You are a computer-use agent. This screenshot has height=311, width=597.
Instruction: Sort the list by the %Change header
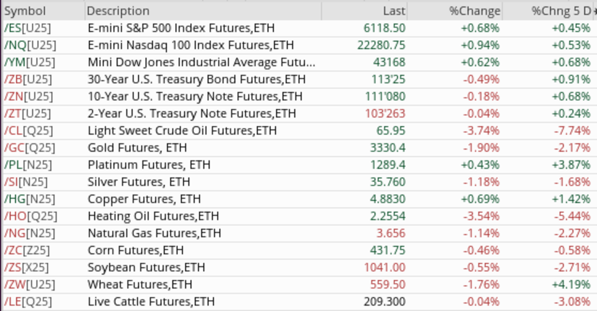475,11
